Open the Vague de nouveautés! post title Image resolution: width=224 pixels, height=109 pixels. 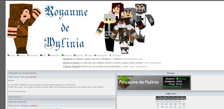pos(17,102)
